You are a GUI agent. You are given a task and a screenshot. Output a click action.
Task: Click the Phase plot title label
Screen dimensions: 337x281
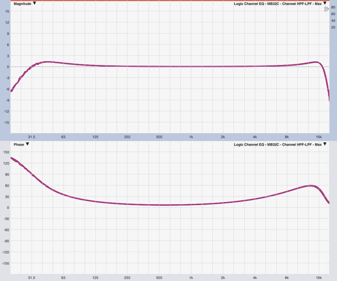(x=19, y=145)
